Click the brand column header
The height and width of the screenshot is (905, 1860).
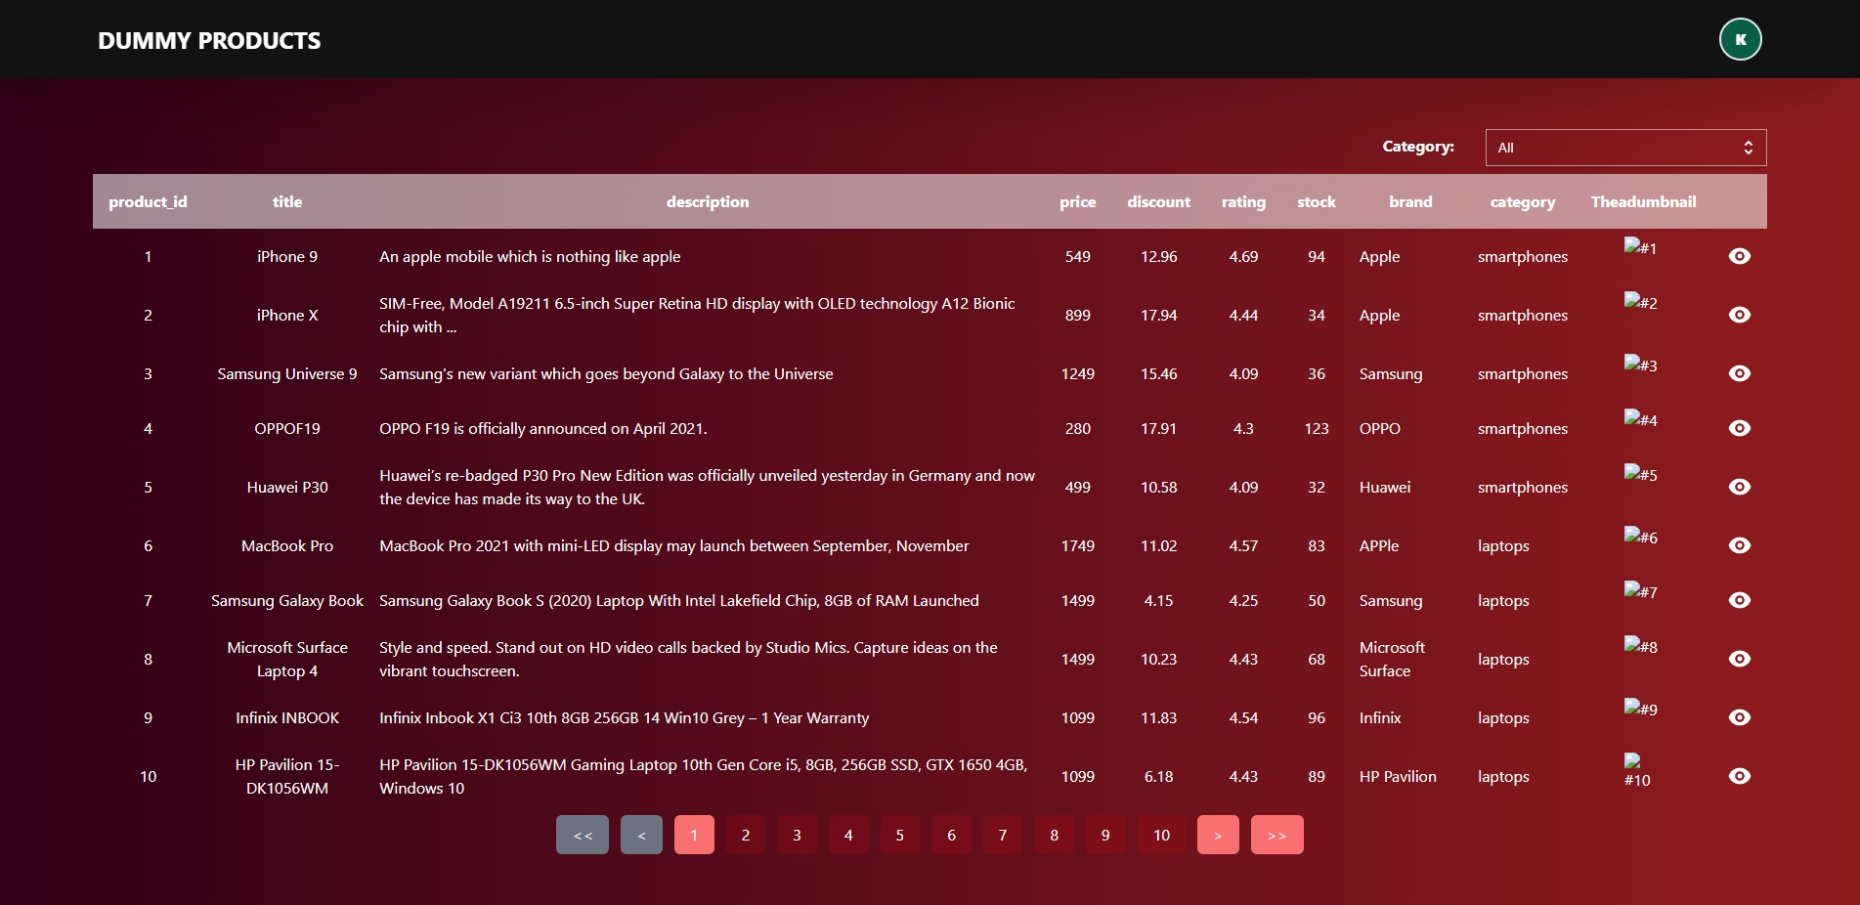point(1410,201)
